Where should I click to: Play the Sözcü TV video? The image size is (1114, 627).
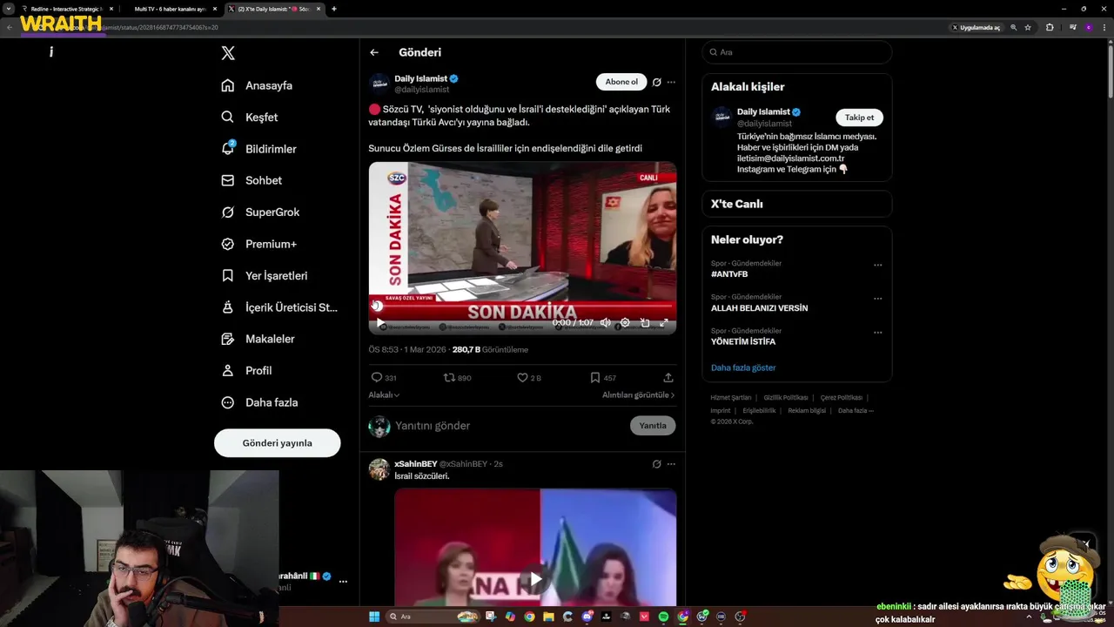[x=380, y=323]
